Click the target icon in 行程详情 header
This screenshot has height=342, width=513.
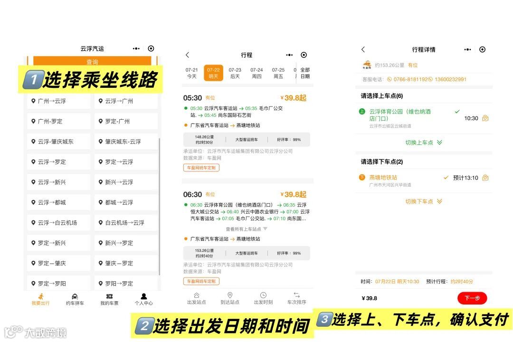click(x=482, y=49)
